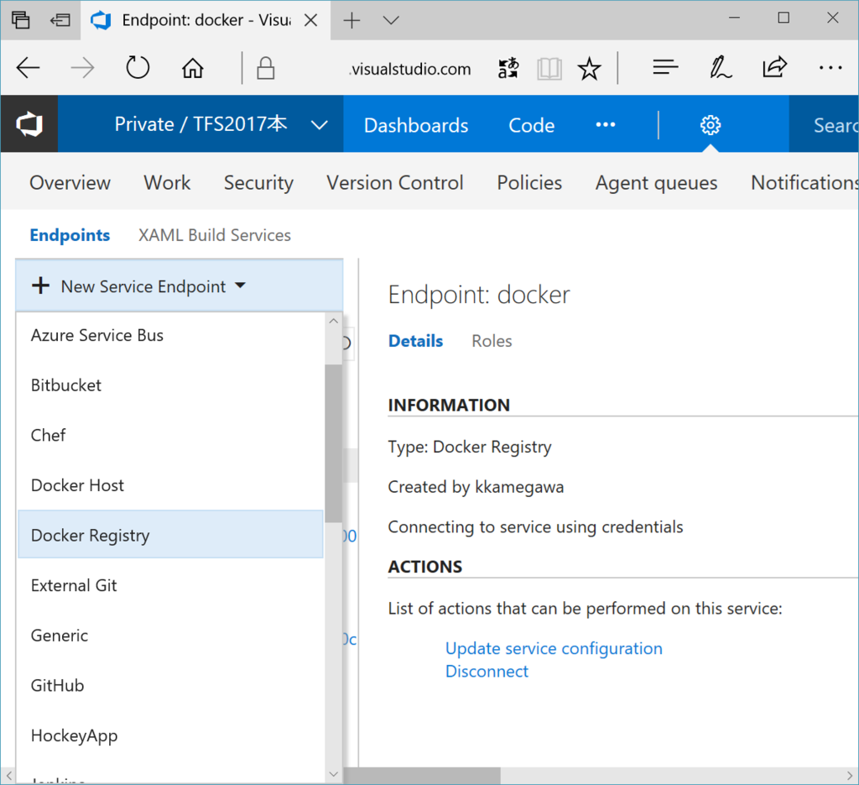This screenshot has height=785, width=859.
Task: Select the Details tab for the endpoint
Action: coord(415,341)
